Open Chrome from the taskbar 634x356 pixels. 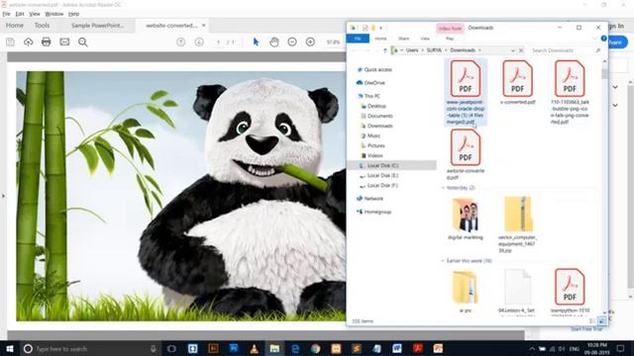coord(316,349)
